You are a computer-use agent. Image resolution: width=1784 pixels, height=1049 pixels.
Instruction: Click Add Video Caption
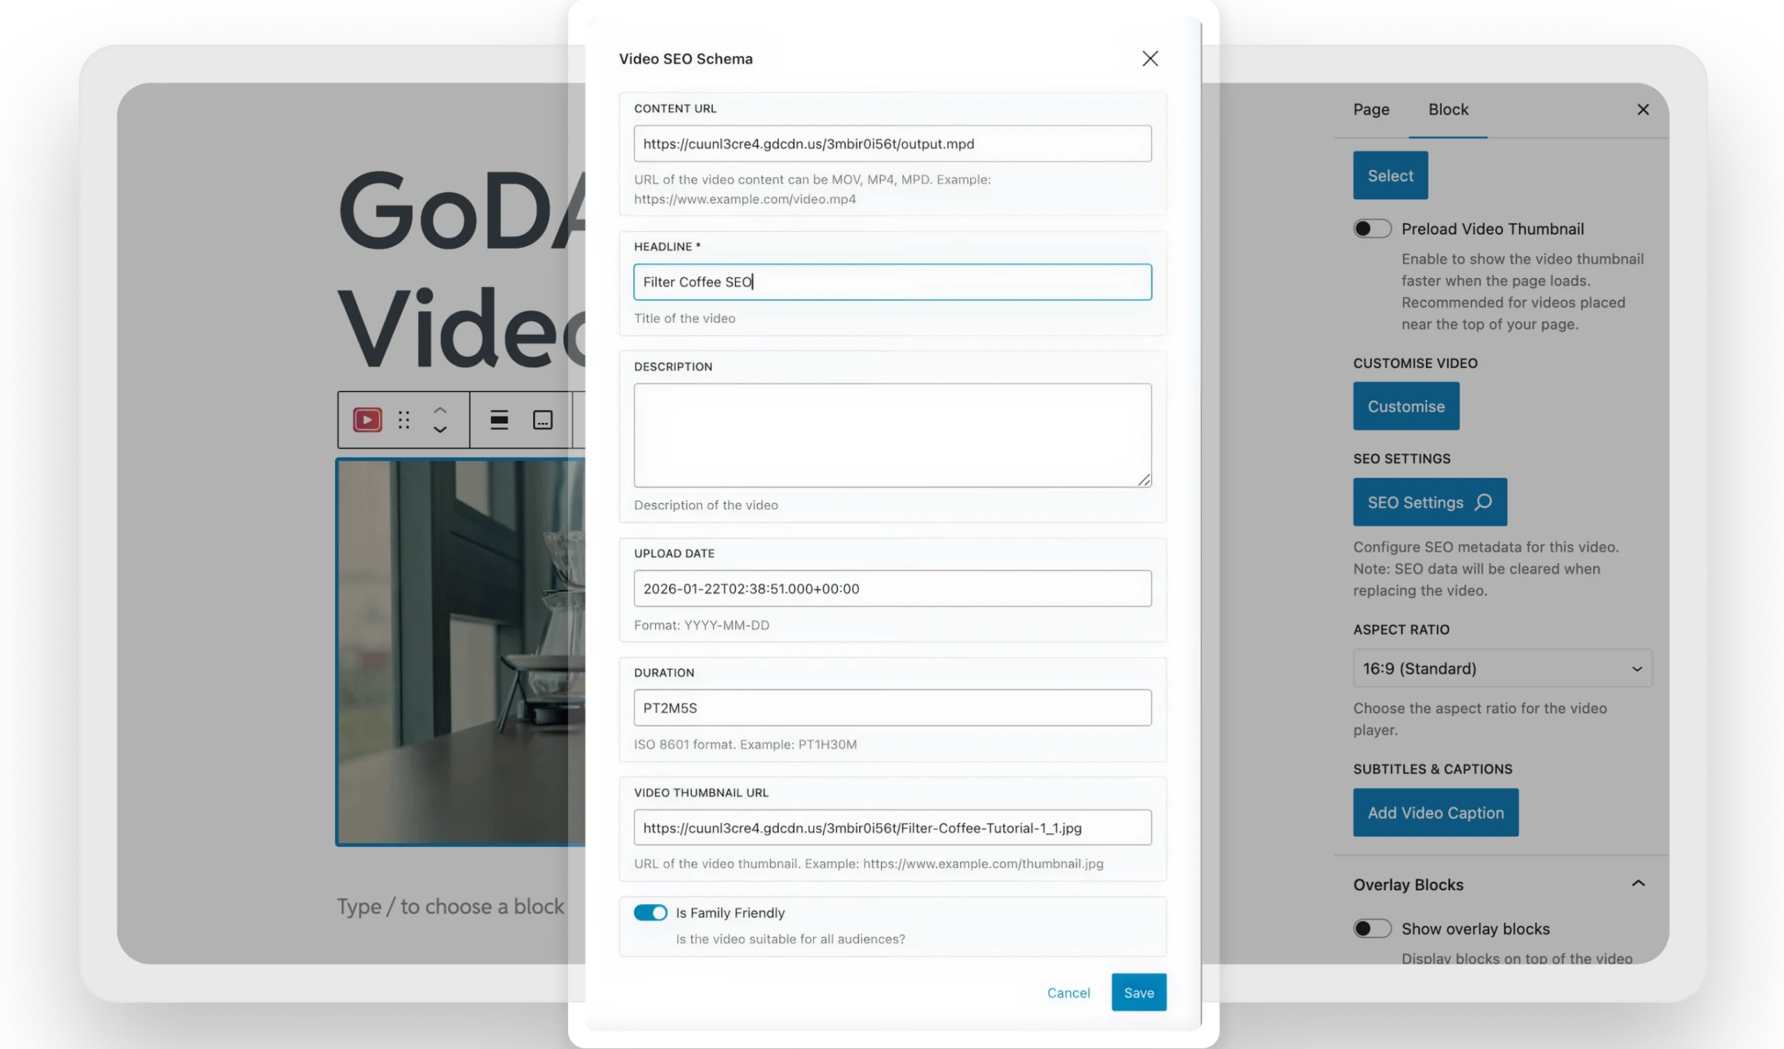click(1435, 813)
